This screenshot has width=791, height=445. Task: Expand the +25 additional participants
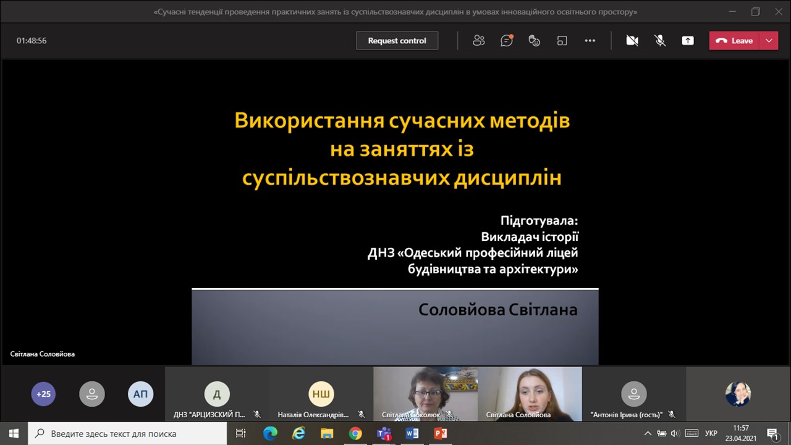click(x=43, y=394)
